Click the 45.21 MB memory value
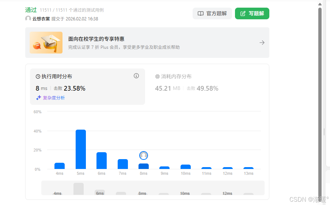 coord(167,88)
